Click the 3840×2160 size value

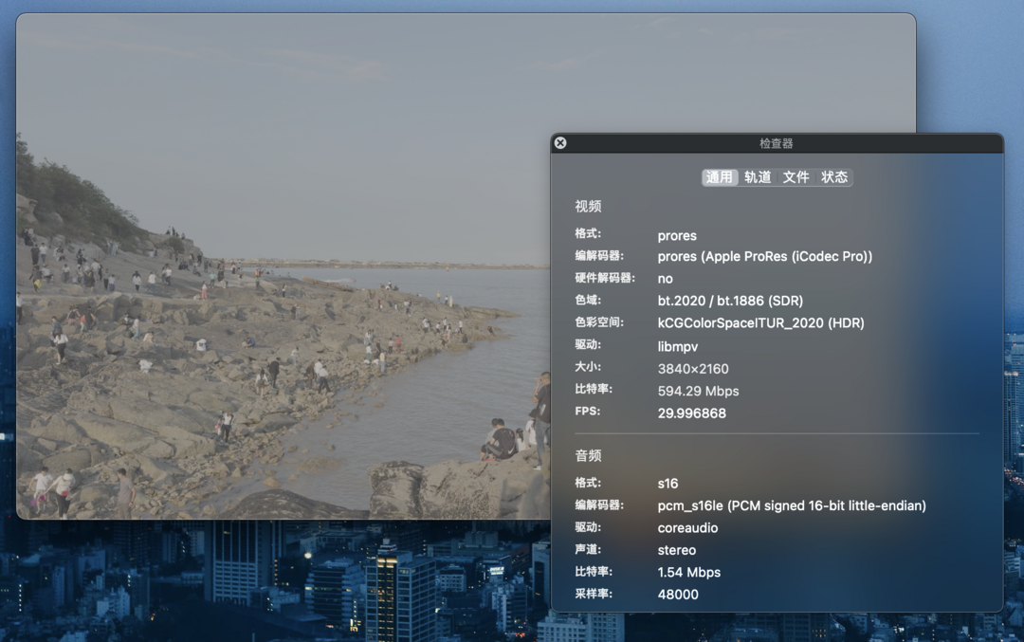pyautogui.click(x=693, y=369)
